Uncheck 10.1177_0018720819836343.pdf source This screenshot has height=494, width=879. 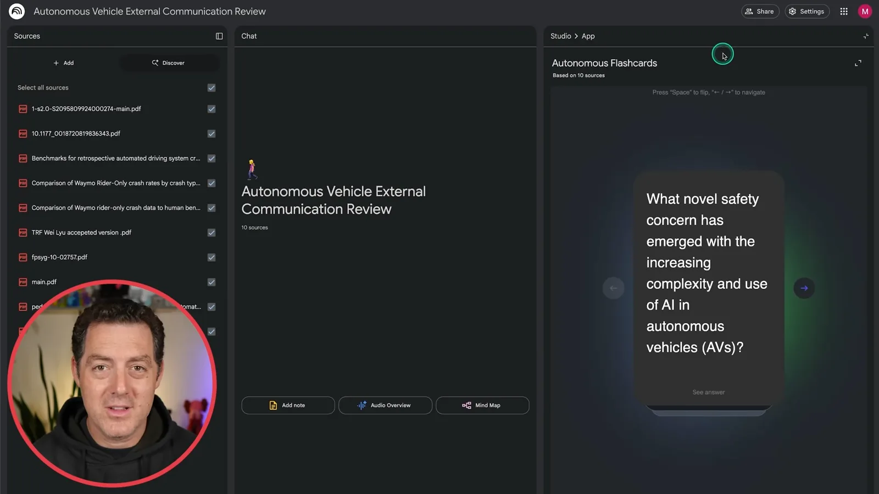tap(212, 134)
